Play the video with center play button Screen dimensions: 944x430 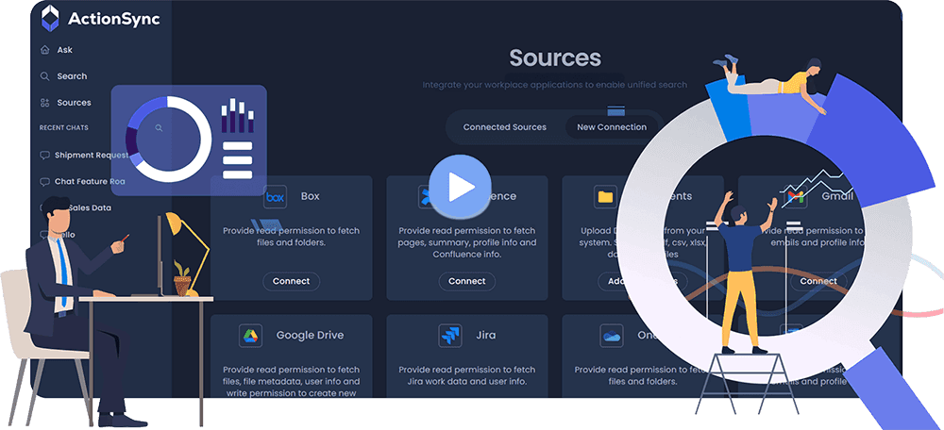point(460,187)
